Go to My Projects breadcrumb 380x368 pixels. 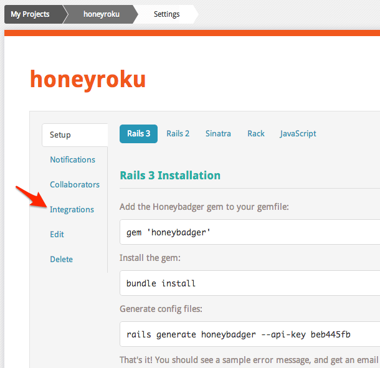[x=30, y=14]
